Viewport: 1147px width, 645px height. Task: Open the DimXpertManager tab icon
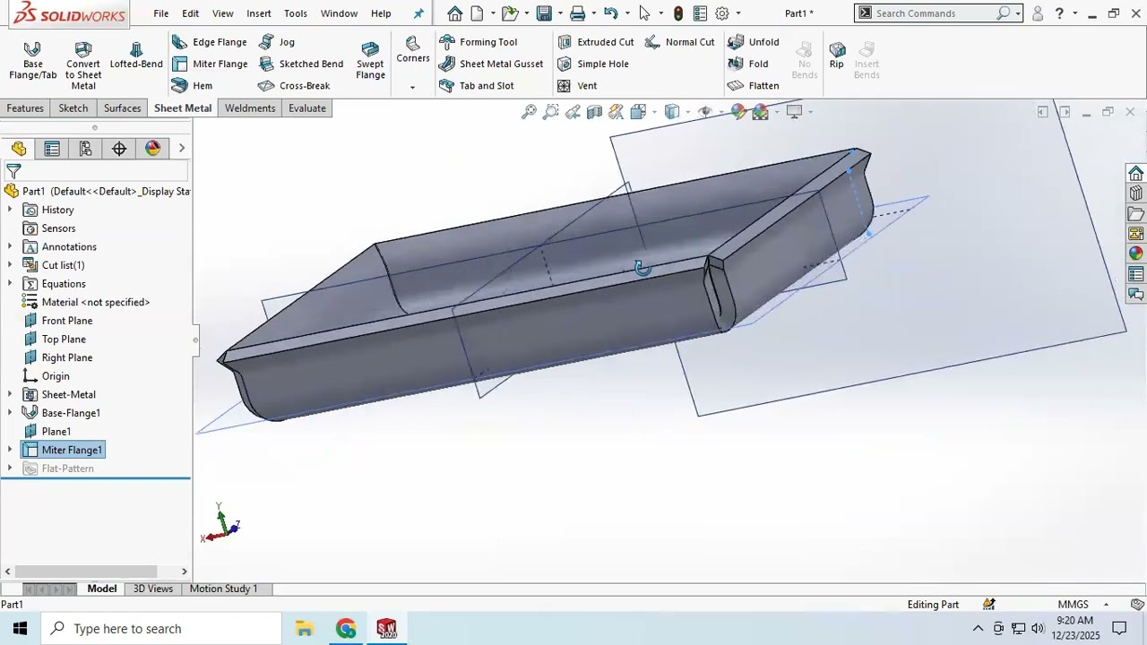[x=119, y=149]
